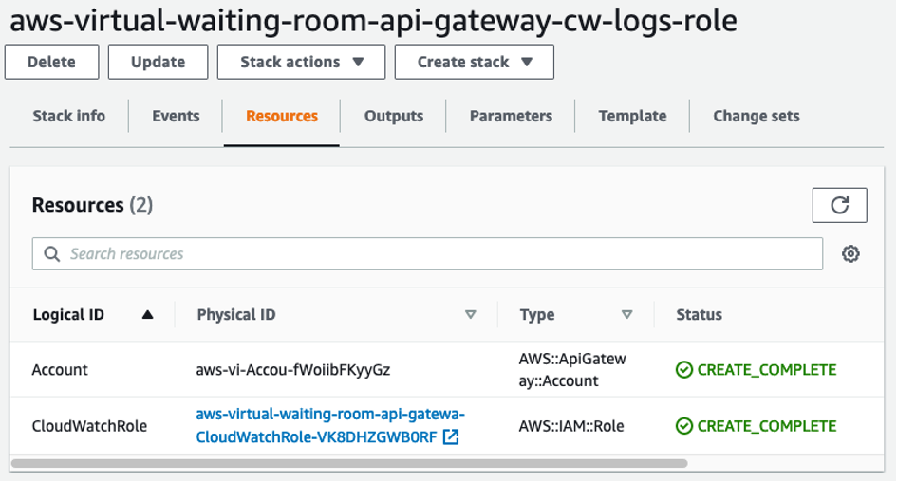Click the Type column sort arrow

pyautogui.click(x=626, y=315)
